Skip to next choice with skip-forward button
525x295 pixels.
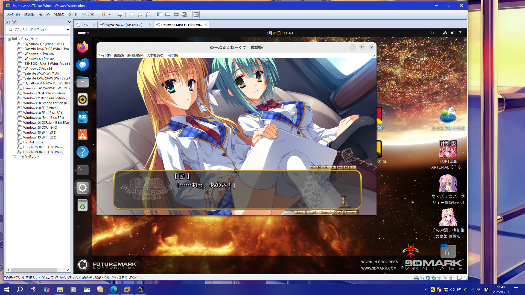[346, 167]
